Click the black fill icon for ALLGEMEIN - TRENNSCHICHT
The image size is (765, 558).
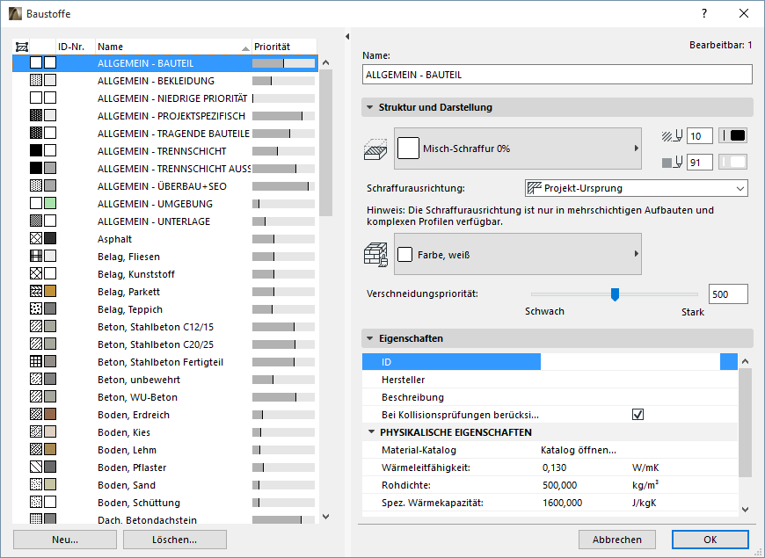point(36,151)
